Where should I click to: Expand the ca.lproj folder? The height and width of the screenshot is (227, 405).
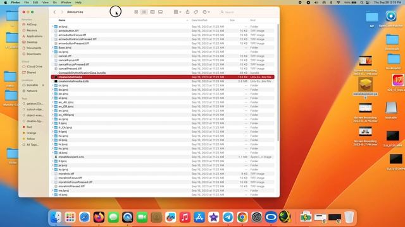[53, 52]
